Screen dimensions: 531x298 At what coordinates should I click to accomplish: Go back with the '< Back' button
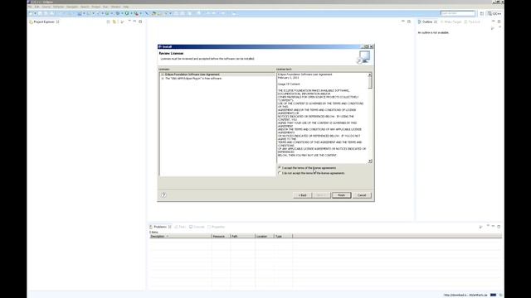pos(302,195)
